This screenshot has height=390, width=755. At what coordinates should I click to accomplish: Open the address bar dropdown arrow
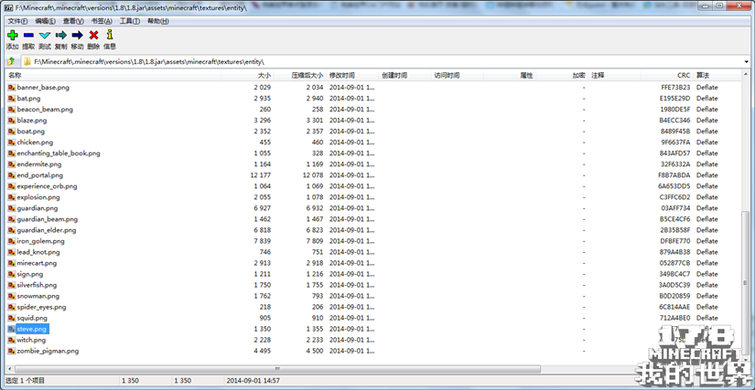tap(747, 61)
